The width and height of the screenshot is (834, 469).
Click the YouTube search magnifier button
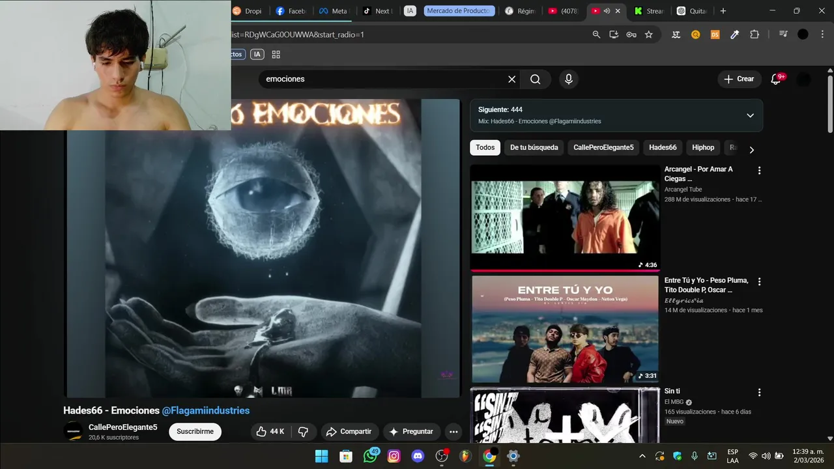click(x=535, y=79)
